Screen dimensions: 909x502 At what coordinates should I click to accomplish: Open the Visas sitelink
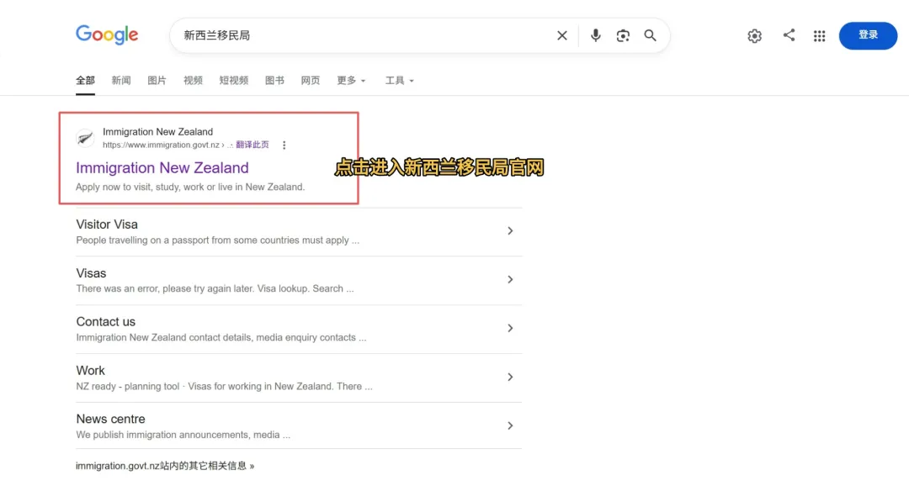[91, 273]
